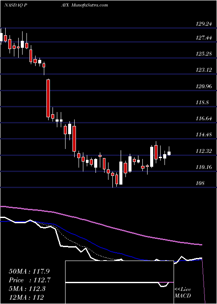This screenshot has height=304, width=217.
Task: Click the <<Live MACD label
Action: pos(183,293)
